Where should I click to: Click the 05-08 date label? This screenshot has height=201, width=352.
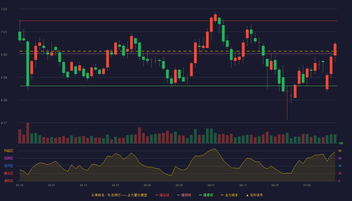pyautogui.click(x=147, y=185)
